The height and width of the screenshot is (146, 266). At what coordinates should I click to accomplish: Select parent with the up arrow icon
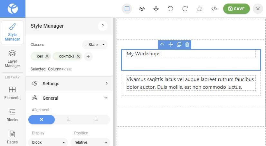point(162,45)
